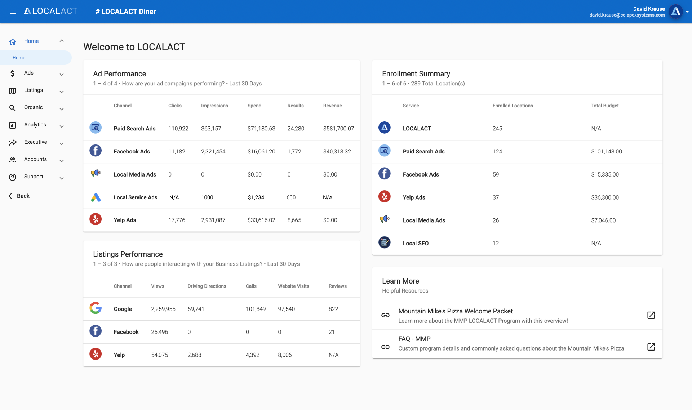Click Paid Search Ads icon in Ad Performance
Image resolution: width=692 pixels, height=410 pixels.
tap(96, 128)
